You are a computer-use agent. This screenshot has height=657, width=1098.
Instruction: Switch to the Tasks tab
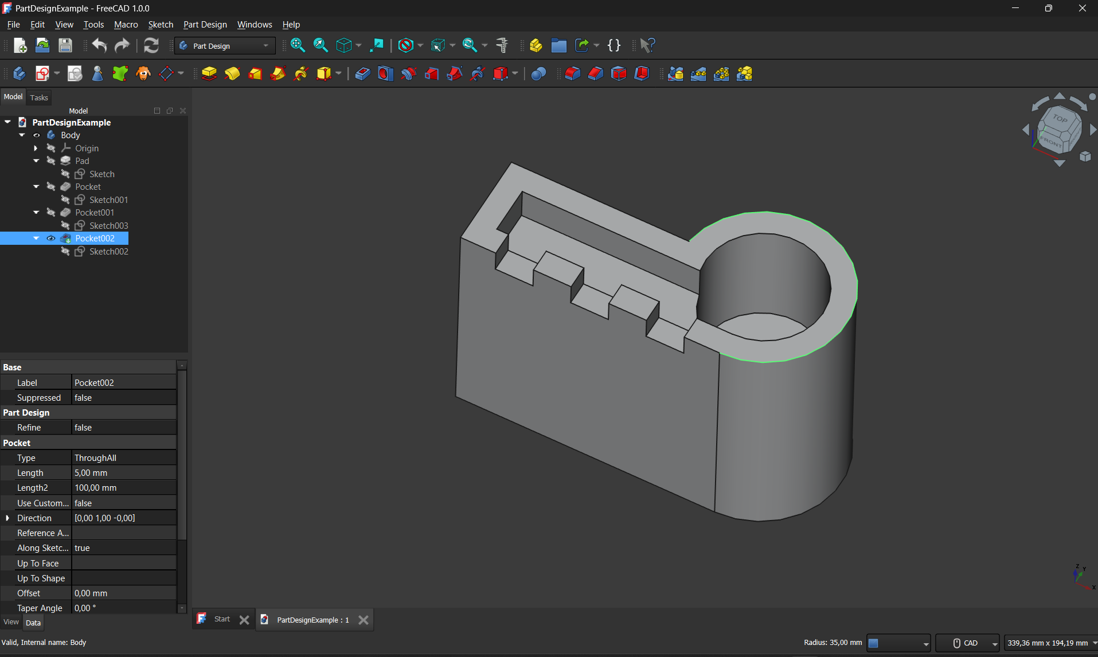click(x=39, y=97)
